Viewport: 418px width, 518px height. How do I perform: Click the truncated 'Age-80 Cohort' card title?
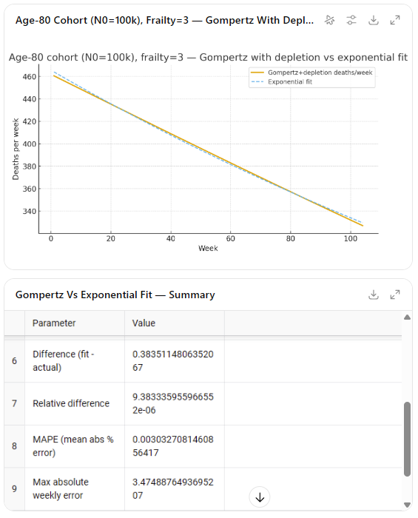point(164,21)
